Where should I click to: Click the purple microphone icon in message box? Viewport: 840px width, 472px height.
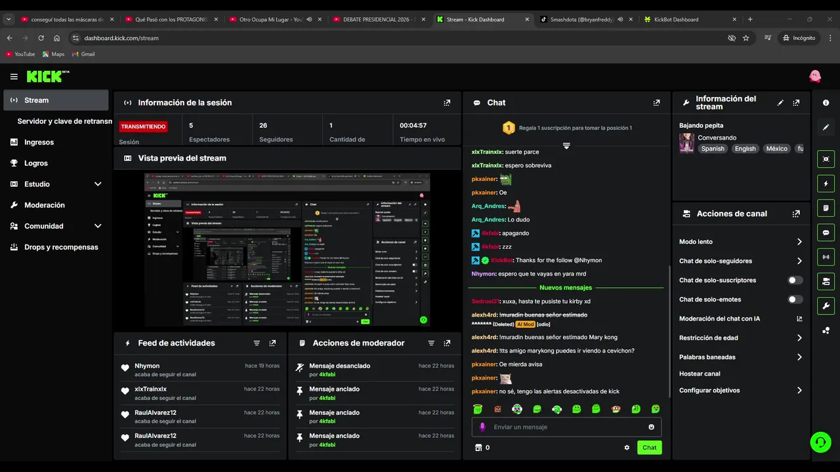coord(482,427)
